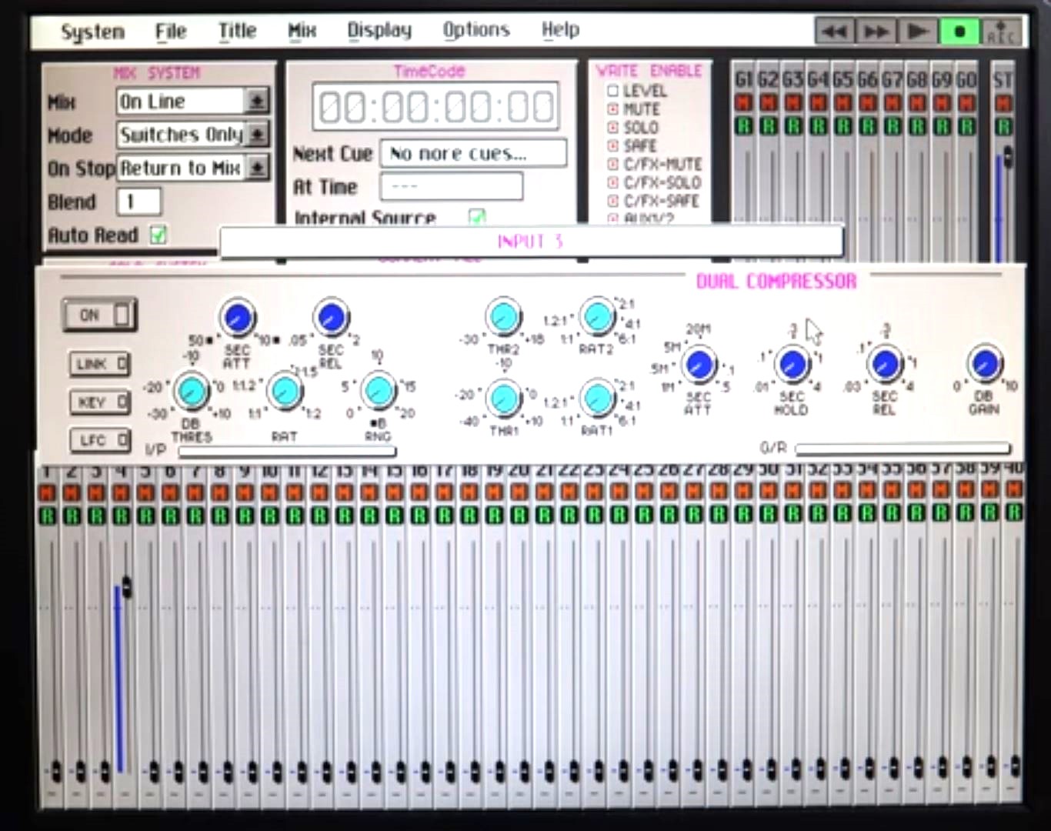
Task: Click the R button on group G0
Action: [967, 125]
